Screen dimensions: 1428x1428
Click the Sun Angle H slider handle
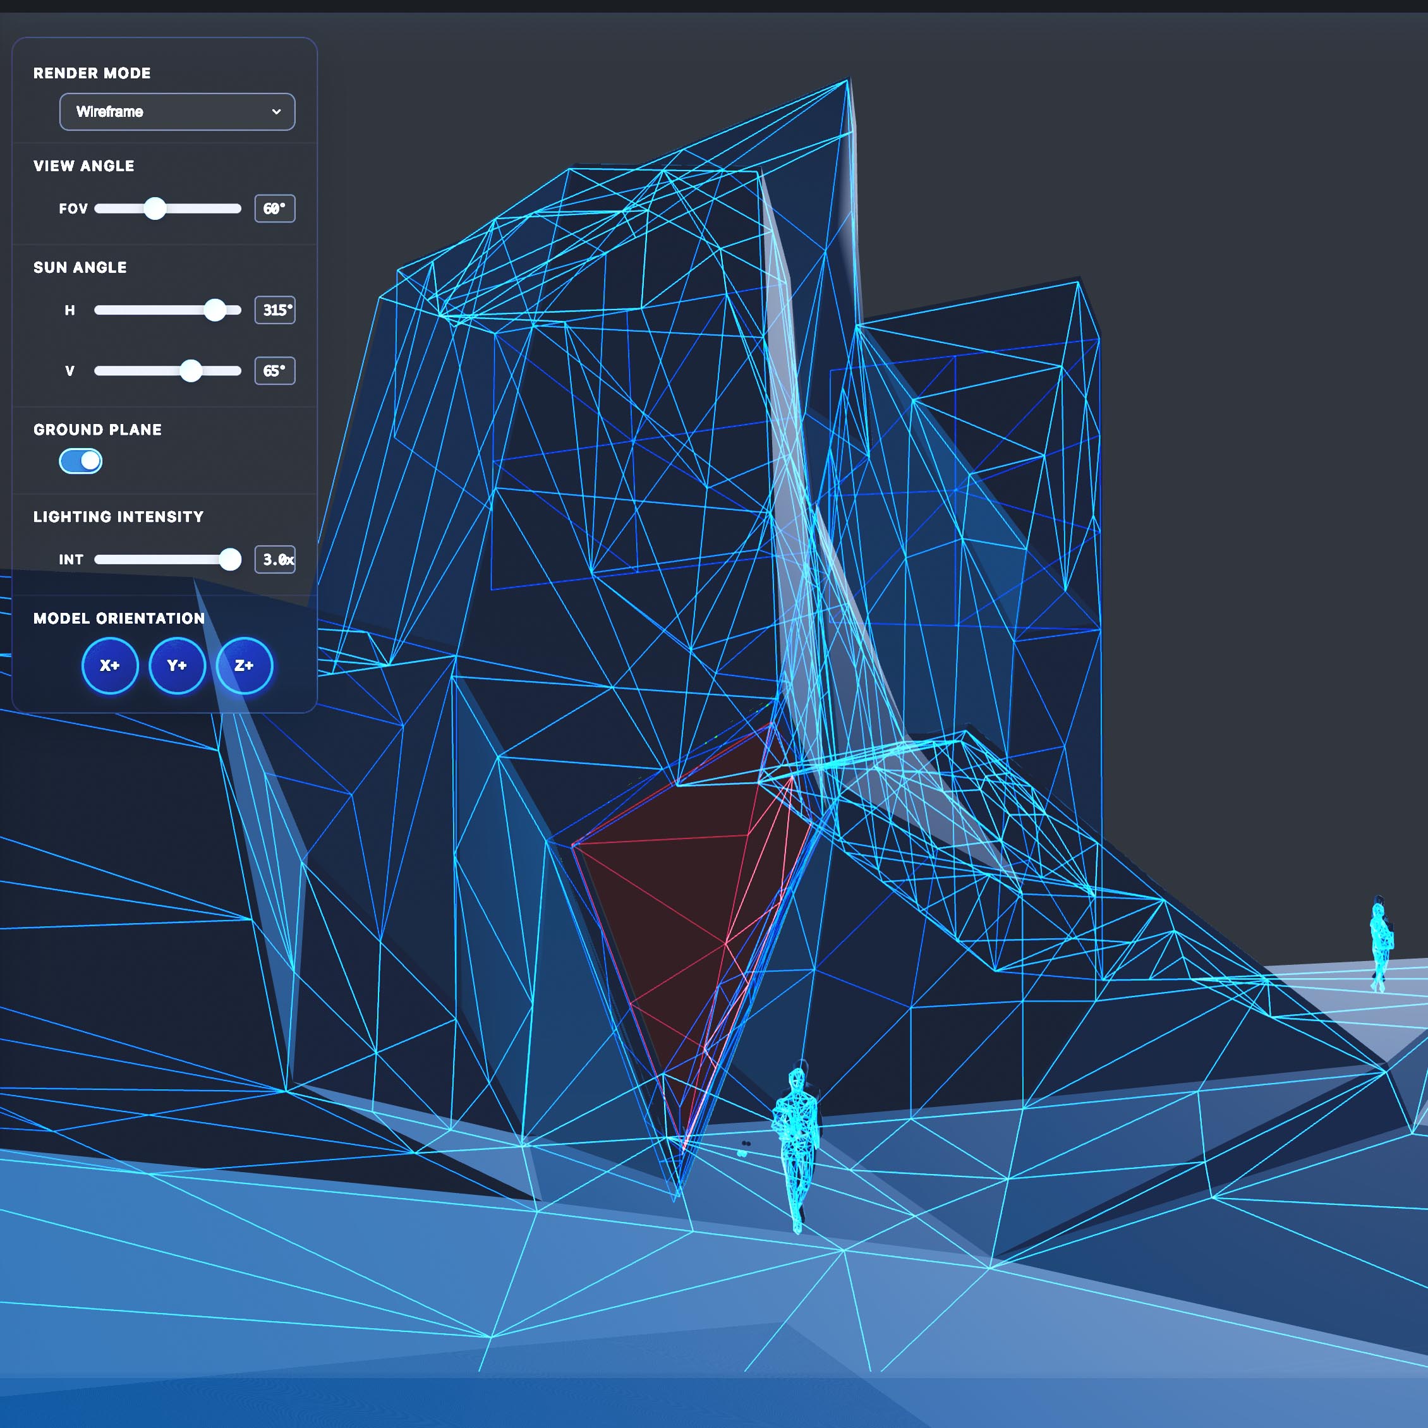[x=214, y=310]
